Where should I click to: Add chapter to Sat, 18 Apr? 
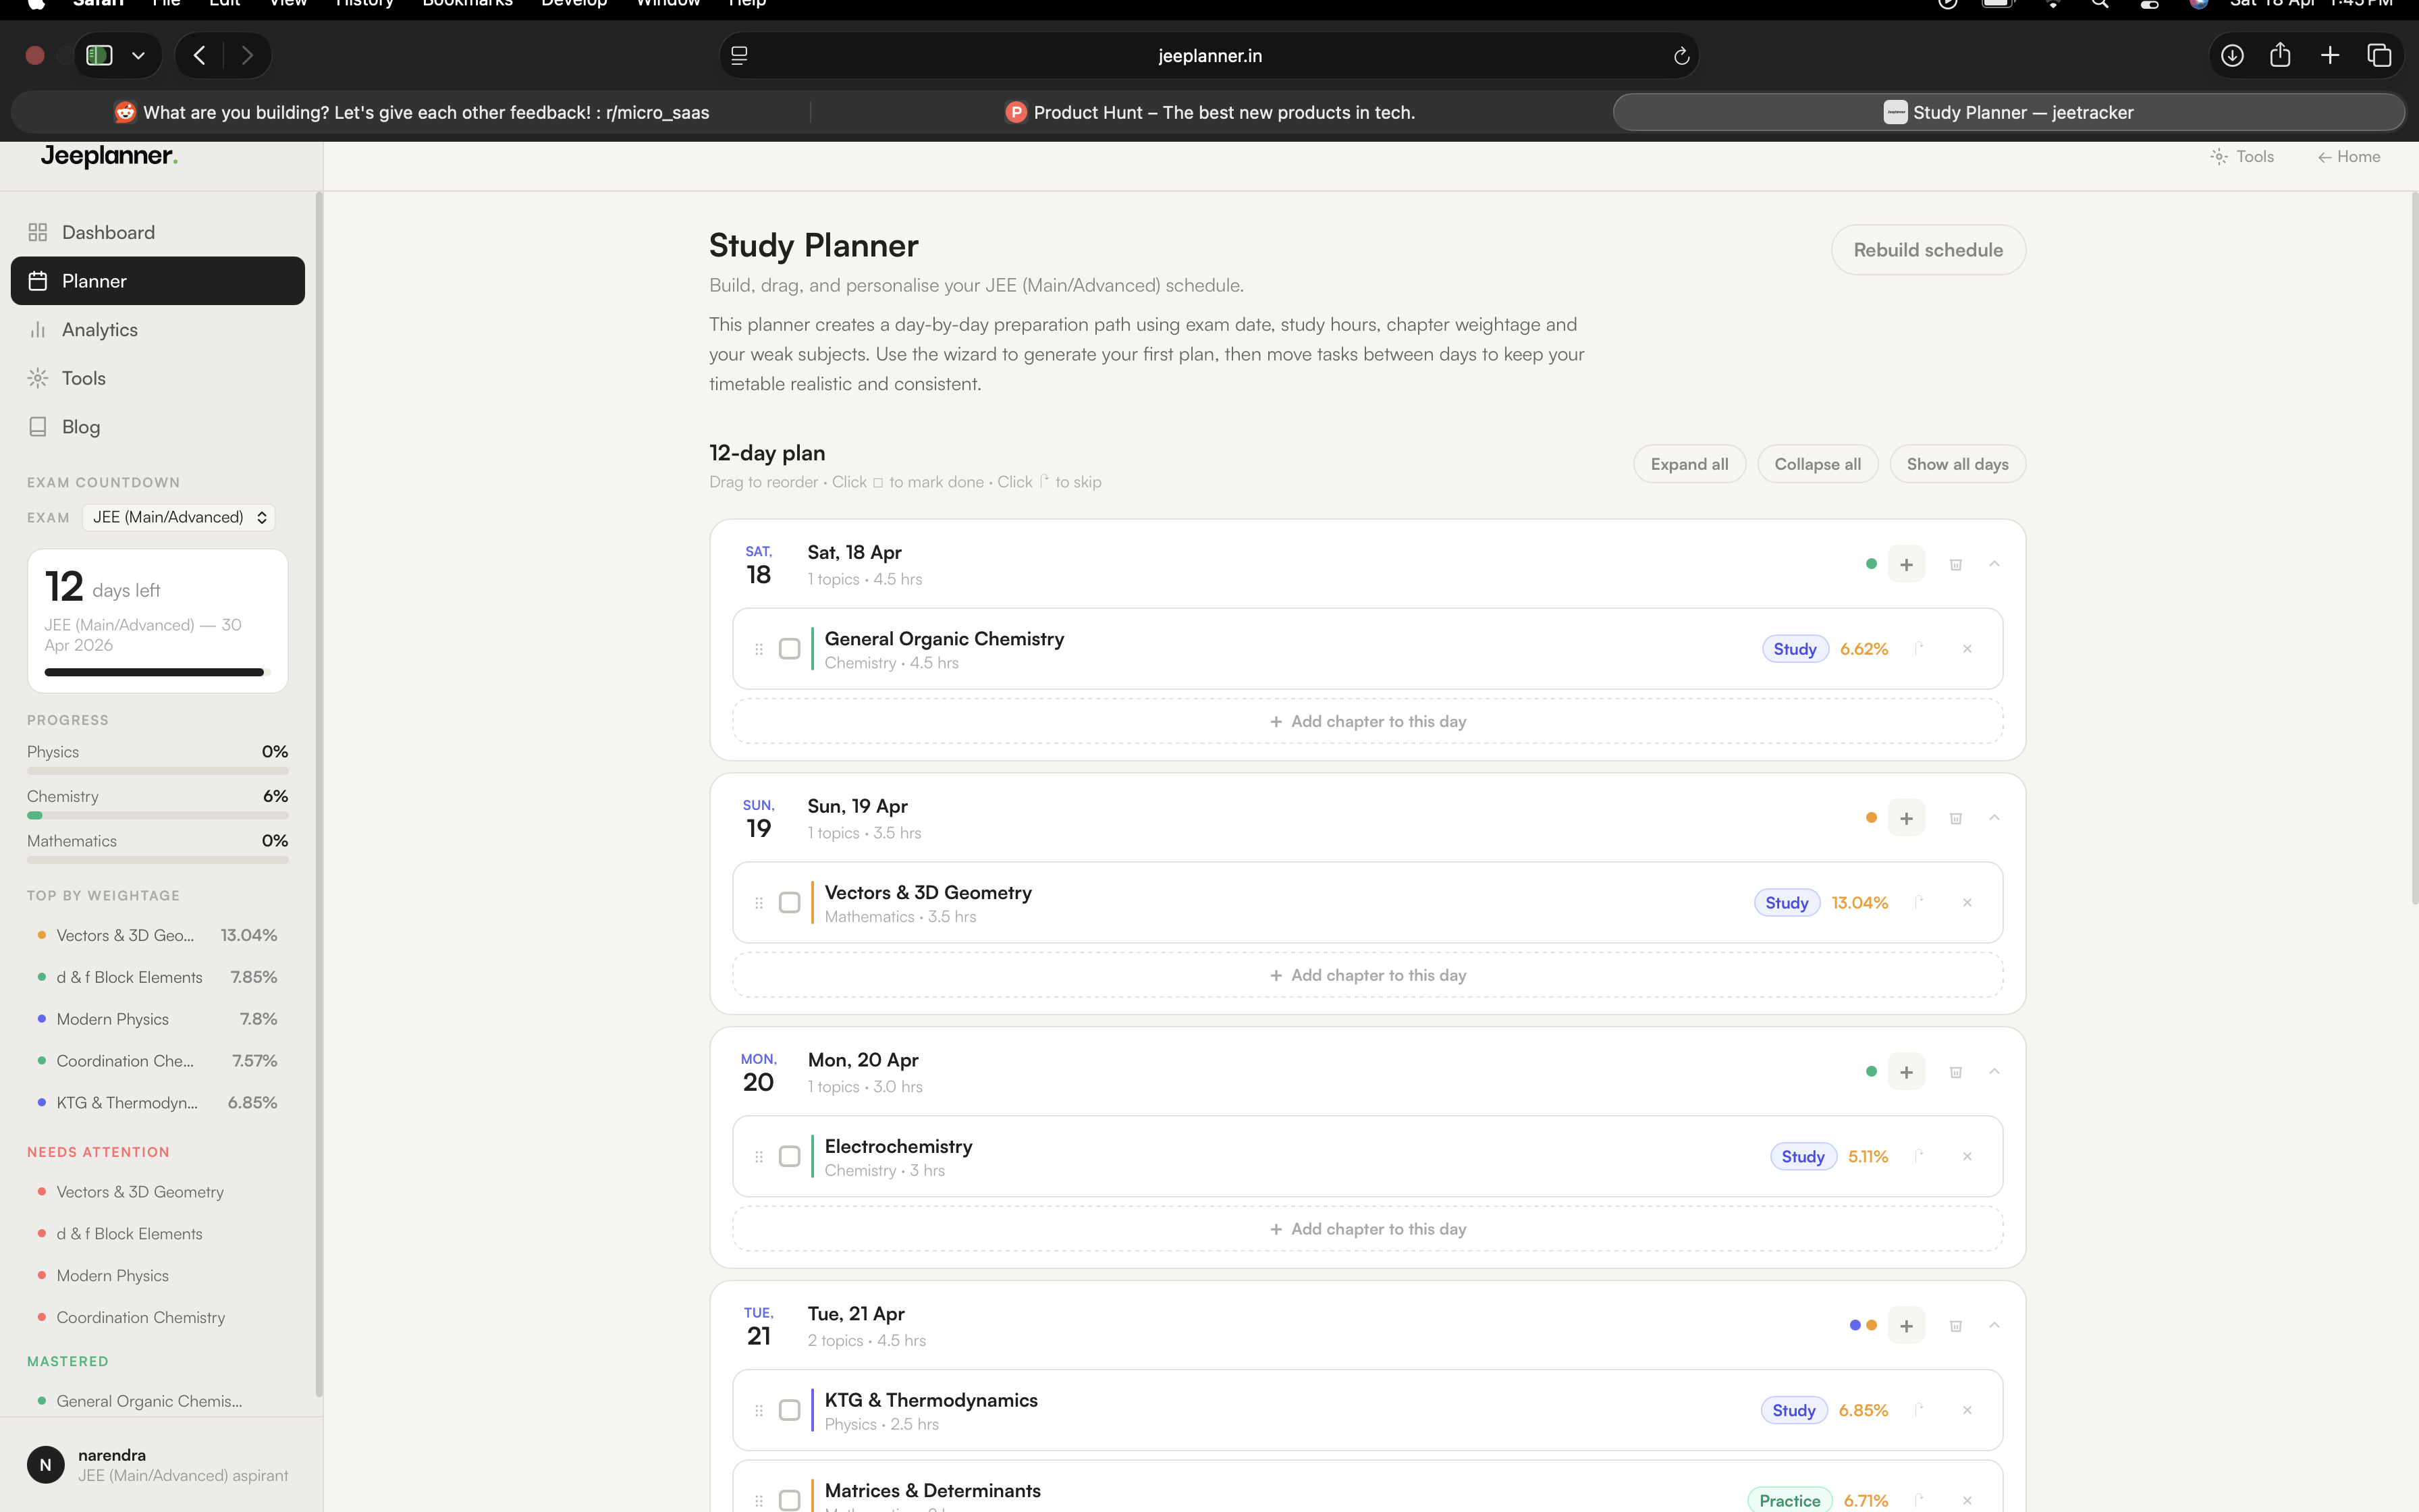coord(1367,721)
